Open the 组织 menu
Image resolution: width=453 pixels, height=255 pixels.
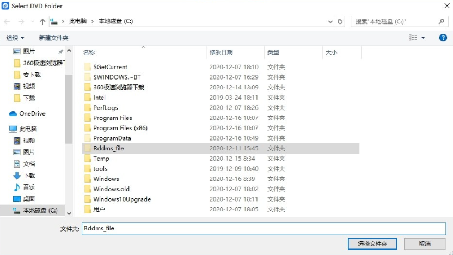coord(15,38)
